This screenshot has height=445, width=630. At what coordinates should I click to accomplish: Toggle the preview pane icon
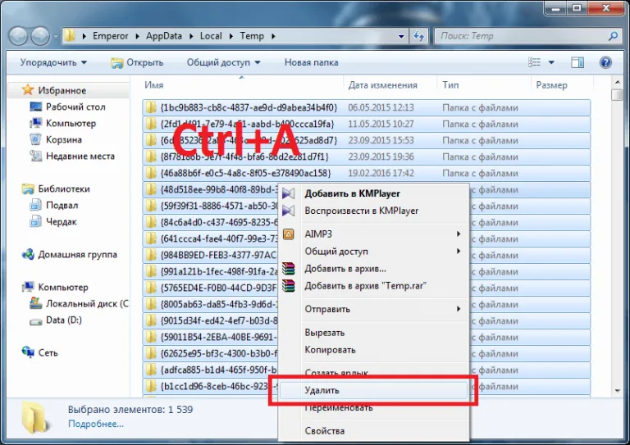tap(577, 62)
